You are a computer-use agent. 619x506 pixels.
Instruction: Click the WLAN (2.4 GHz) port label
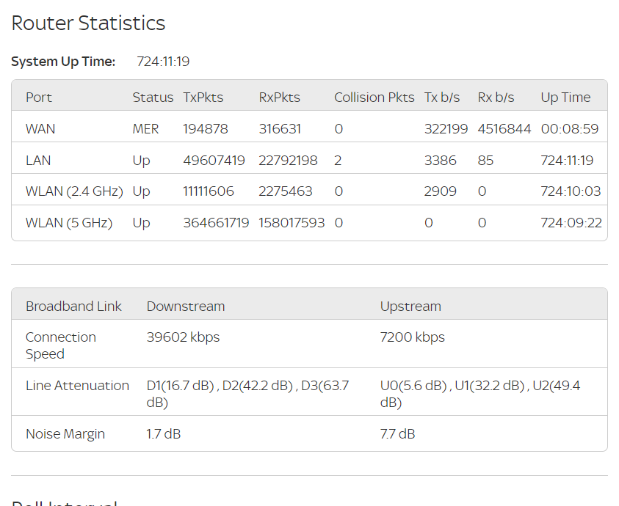coord(73,191)
